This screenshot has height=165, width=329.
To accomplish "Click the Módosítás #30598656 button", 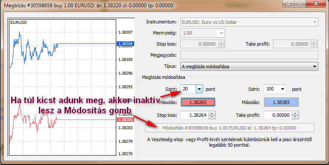I will [230, 128].
